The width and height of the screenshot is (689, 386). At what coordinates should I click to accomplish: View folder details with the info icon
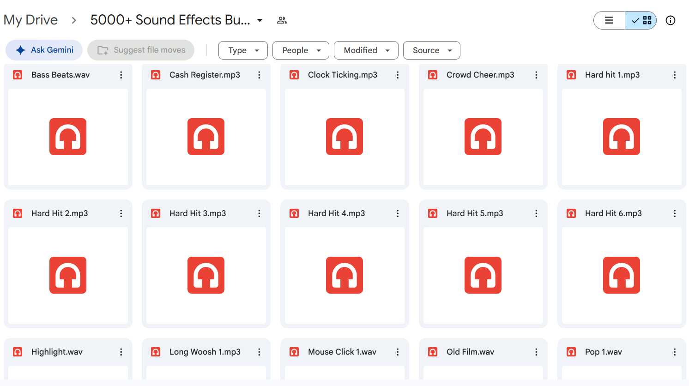coord(671,20)
